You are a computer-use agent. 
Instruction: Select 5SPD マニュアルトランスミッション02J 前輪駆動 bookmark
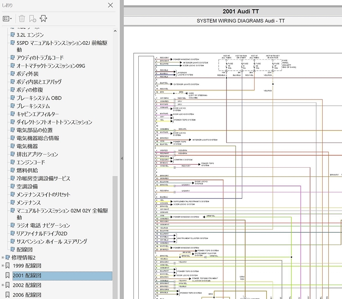coord(62,46)
